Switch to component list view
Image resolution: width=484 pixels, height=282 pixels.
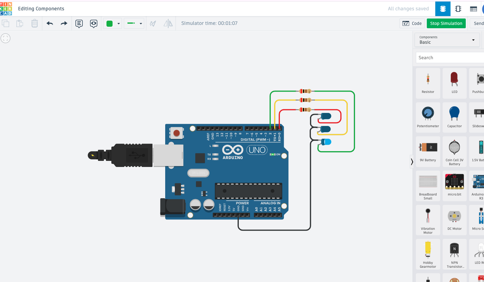(473, 9)
